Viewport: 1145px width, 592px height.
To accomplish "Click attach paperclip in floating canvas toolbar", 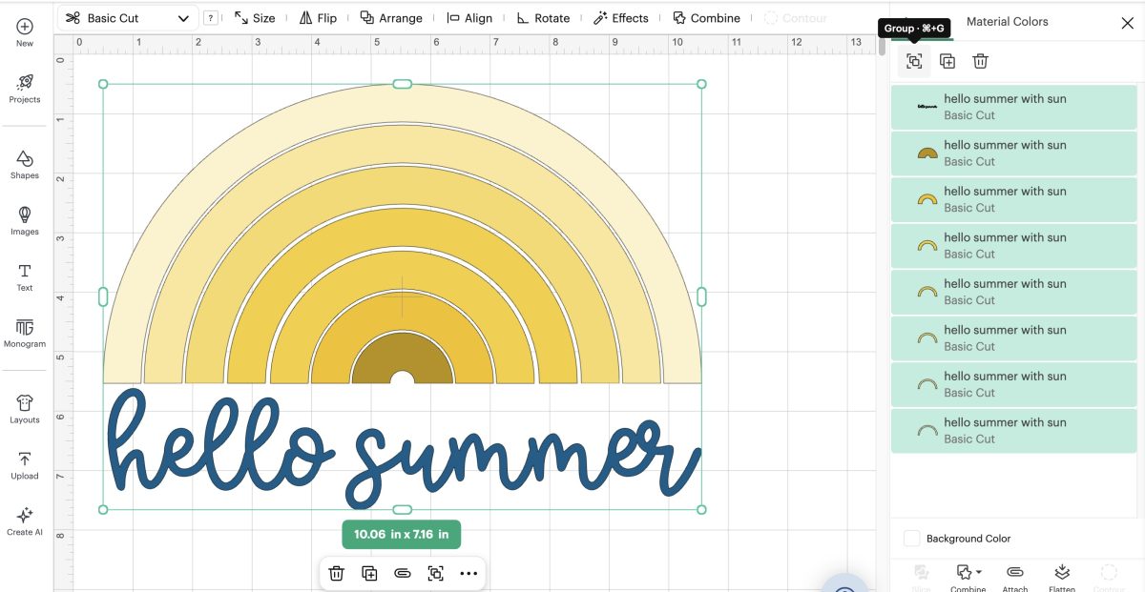I will click(x=403, y=573).
